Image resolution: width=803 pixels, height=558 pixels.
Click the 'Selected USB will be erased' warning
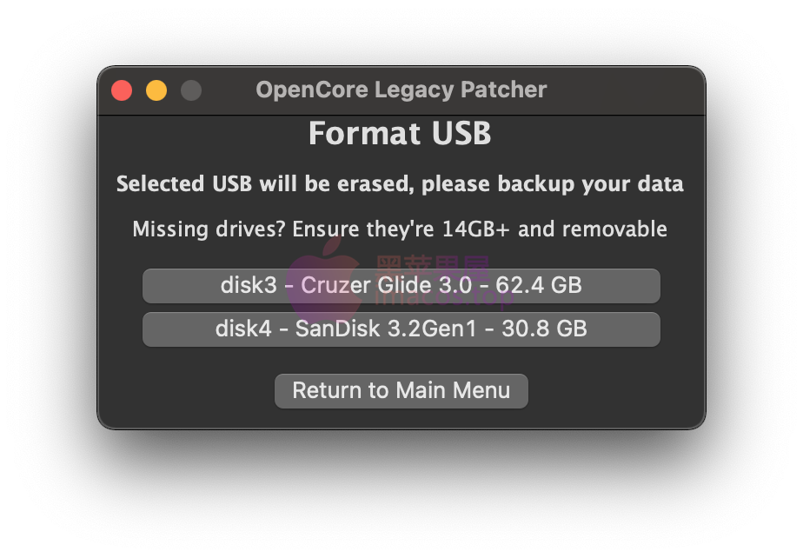tap(400, 184)
